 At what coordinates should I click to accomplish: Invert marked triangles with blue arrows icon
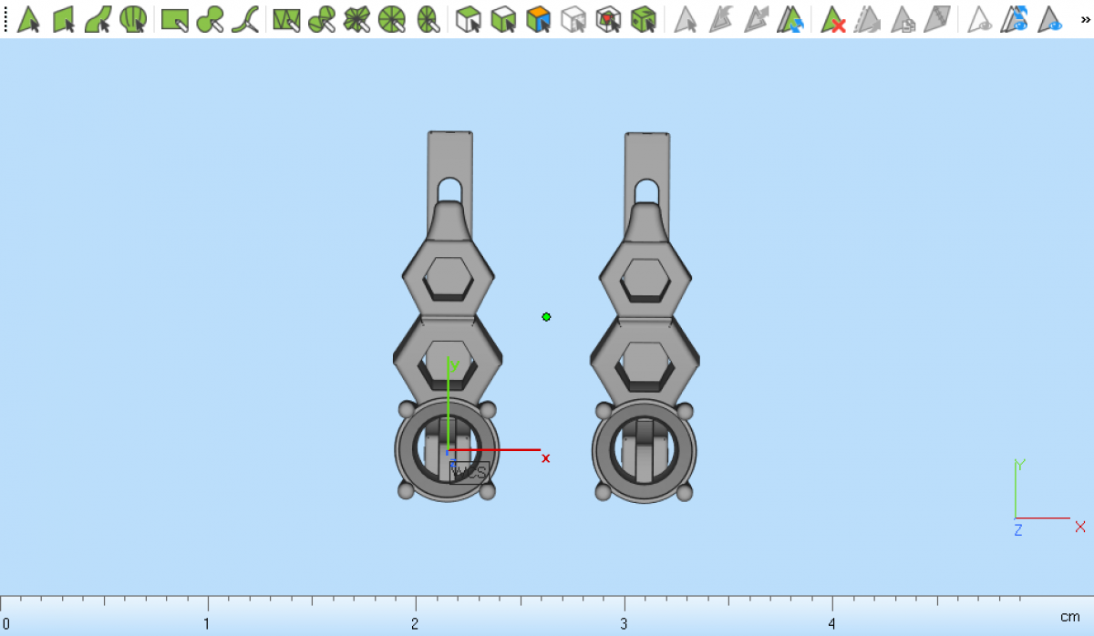tap(790, 19)
